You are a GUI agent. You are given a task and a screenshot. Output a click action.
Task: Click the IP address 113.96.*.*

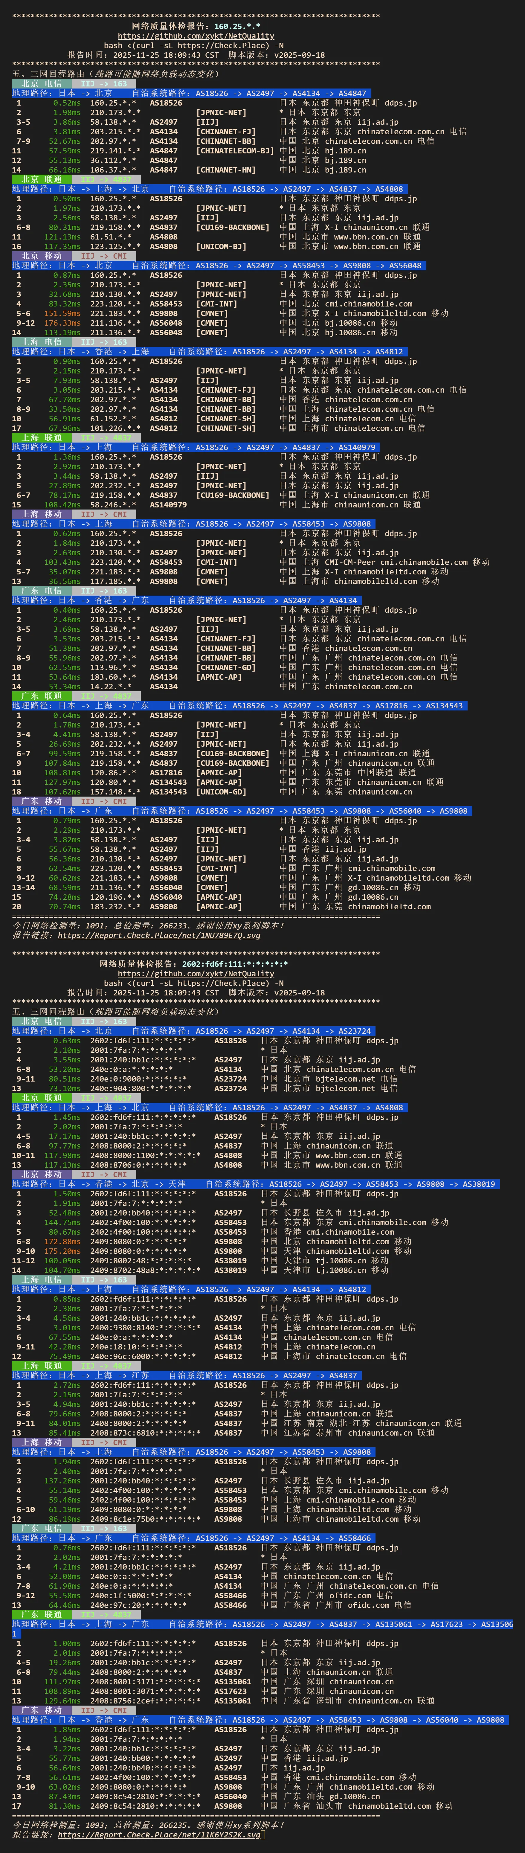(x=113, y=667)
